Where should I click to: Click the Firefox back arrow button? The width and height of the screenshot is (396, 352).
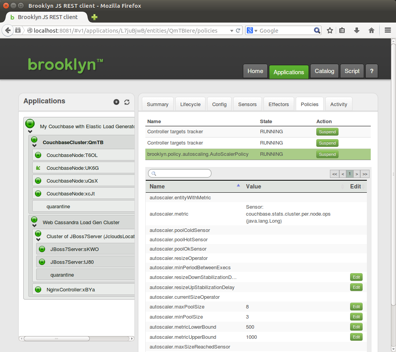point(8,31)
